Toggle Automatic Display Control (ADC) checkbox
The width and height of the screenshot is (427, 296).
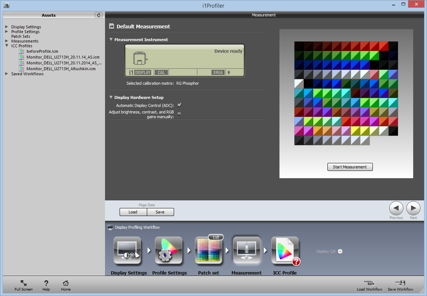click(x=179, y=105)
